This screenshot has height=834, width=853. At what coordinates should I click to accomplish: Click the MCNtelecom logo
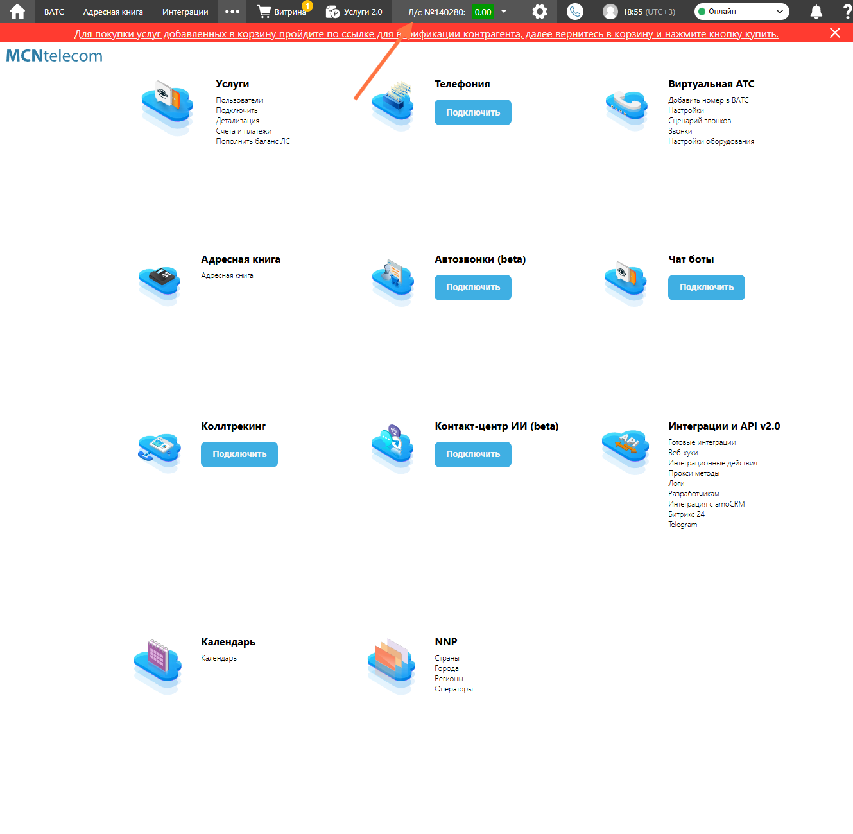tap(55, 56)
